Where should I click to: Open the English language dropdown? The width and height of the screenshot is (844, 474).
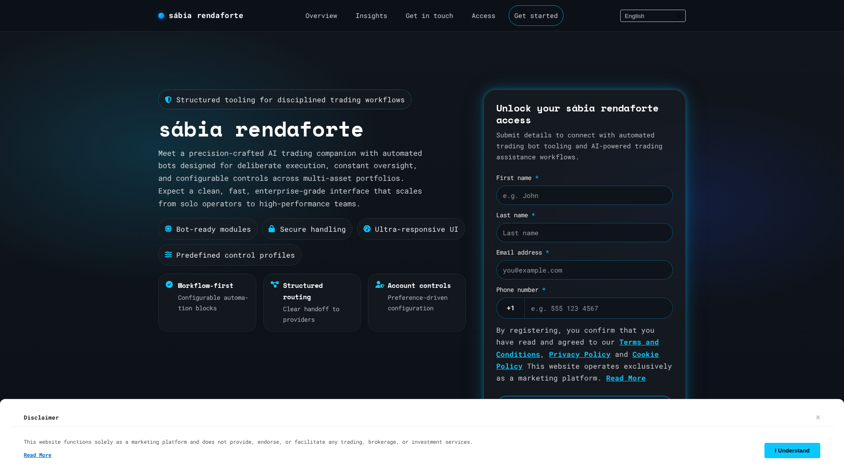click(653, 16)
